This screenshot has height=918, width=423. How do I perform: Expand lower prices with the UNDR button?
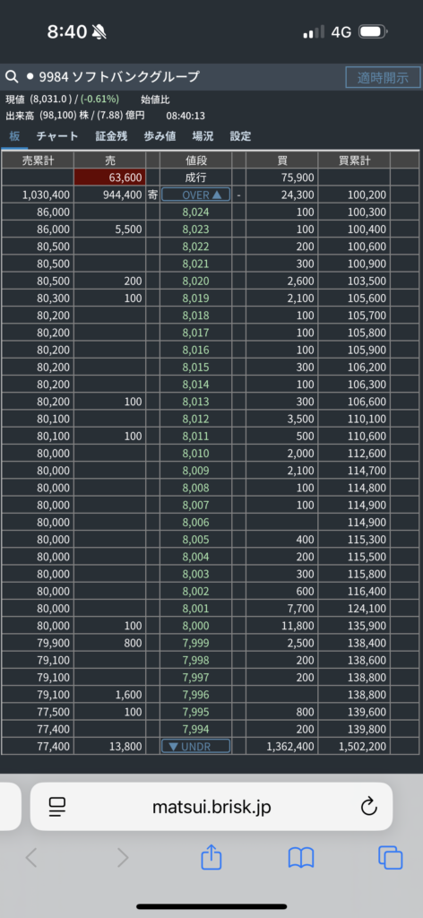(x=195, y=746)
